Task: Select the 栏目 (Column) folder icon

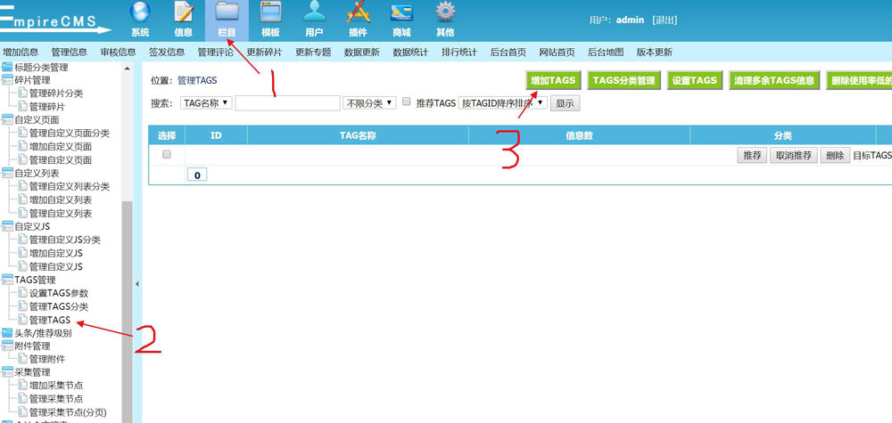Action: [x=227, y=14]
